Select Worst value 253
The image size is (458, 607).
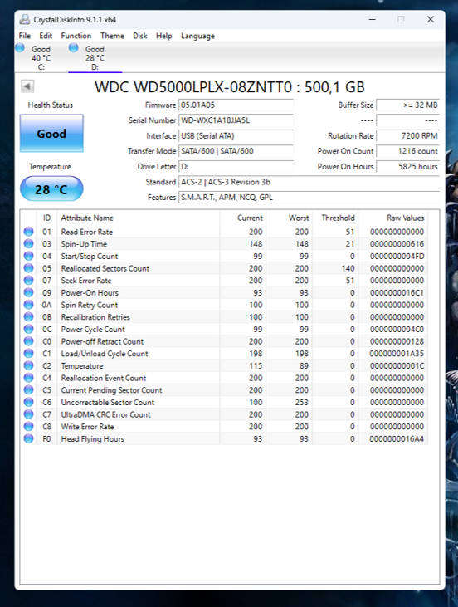301,402
